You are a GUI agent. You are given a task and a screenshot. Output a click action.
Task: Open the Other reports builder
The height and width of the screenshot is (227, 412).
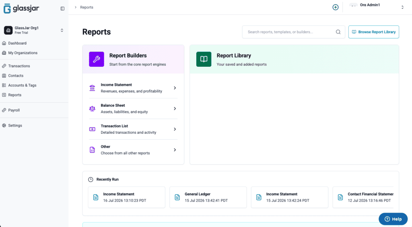(133, 150)
